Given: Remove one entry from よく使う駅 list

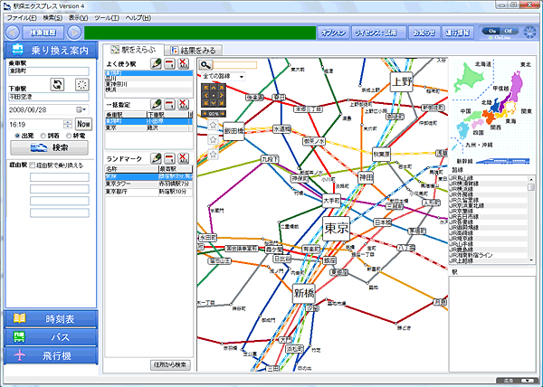Looking at the screenshot, I should pos(169,63).
